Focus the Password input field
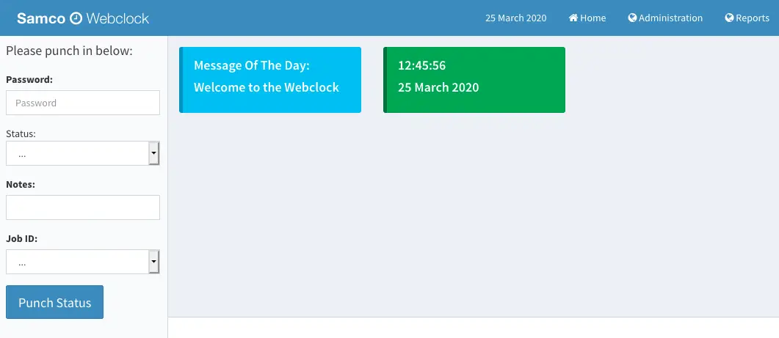This screenshot has height=338, width=779. pyautogui.click(x=83, y=103)
